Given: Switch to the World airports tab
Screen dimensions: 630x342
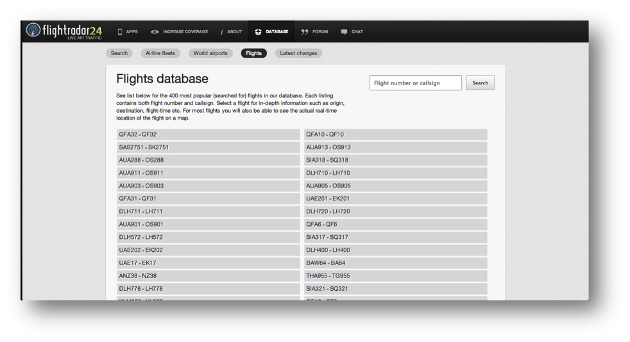Looking at the screenshot, I should [x=210, y=53].
